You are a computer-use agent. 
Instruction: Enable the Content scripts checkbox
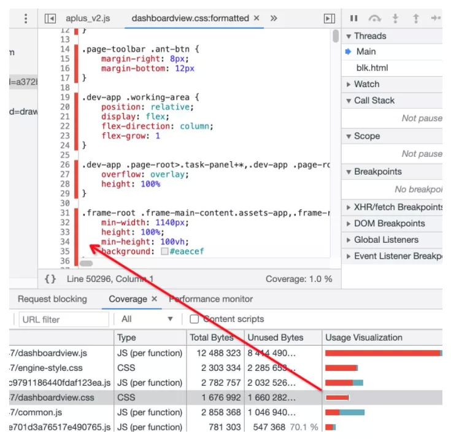tap(194, 319)
